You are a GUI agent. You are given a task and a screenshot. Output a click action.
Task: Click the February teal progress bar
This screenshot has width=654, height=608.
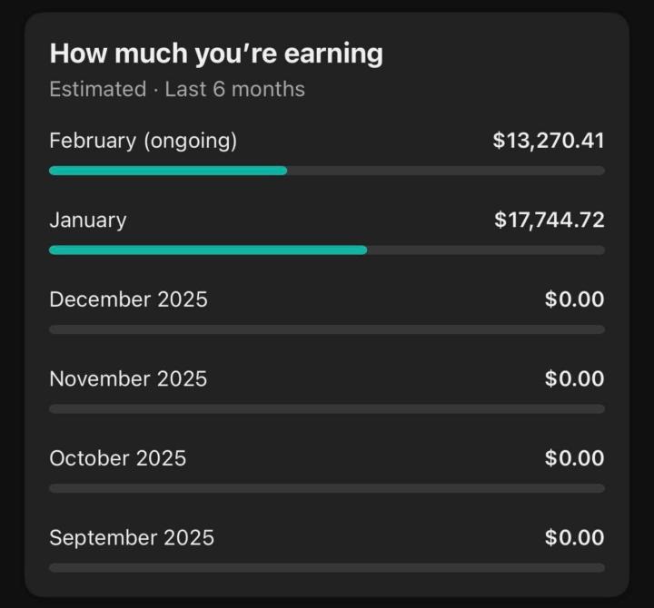168,171
